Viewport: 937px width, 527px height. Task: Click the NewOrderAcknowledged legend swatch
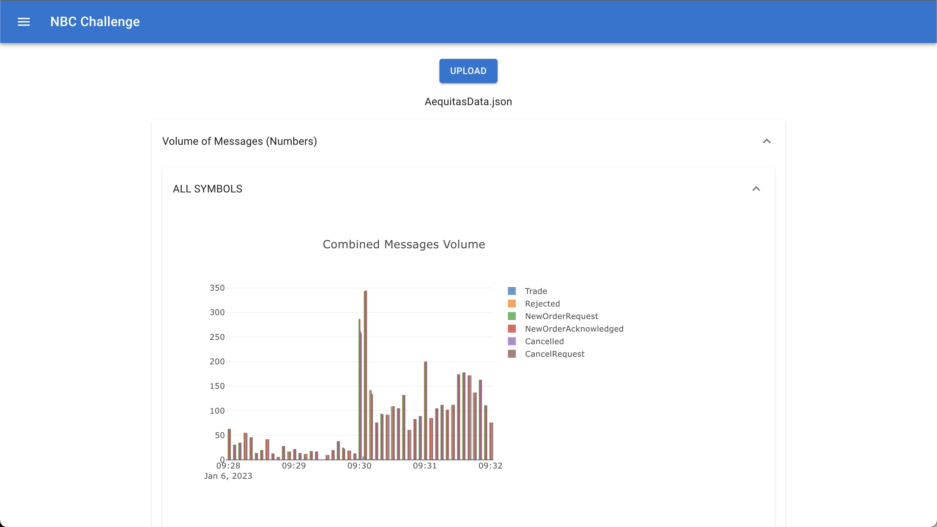(512, 328)
